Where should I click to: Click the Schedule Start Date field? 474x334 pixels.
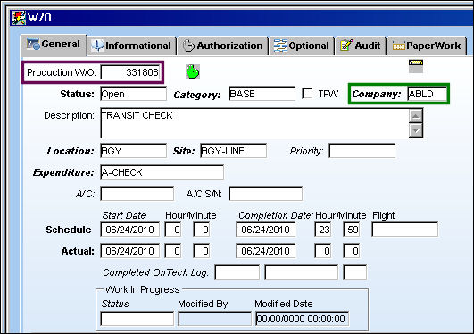point(130,230)
